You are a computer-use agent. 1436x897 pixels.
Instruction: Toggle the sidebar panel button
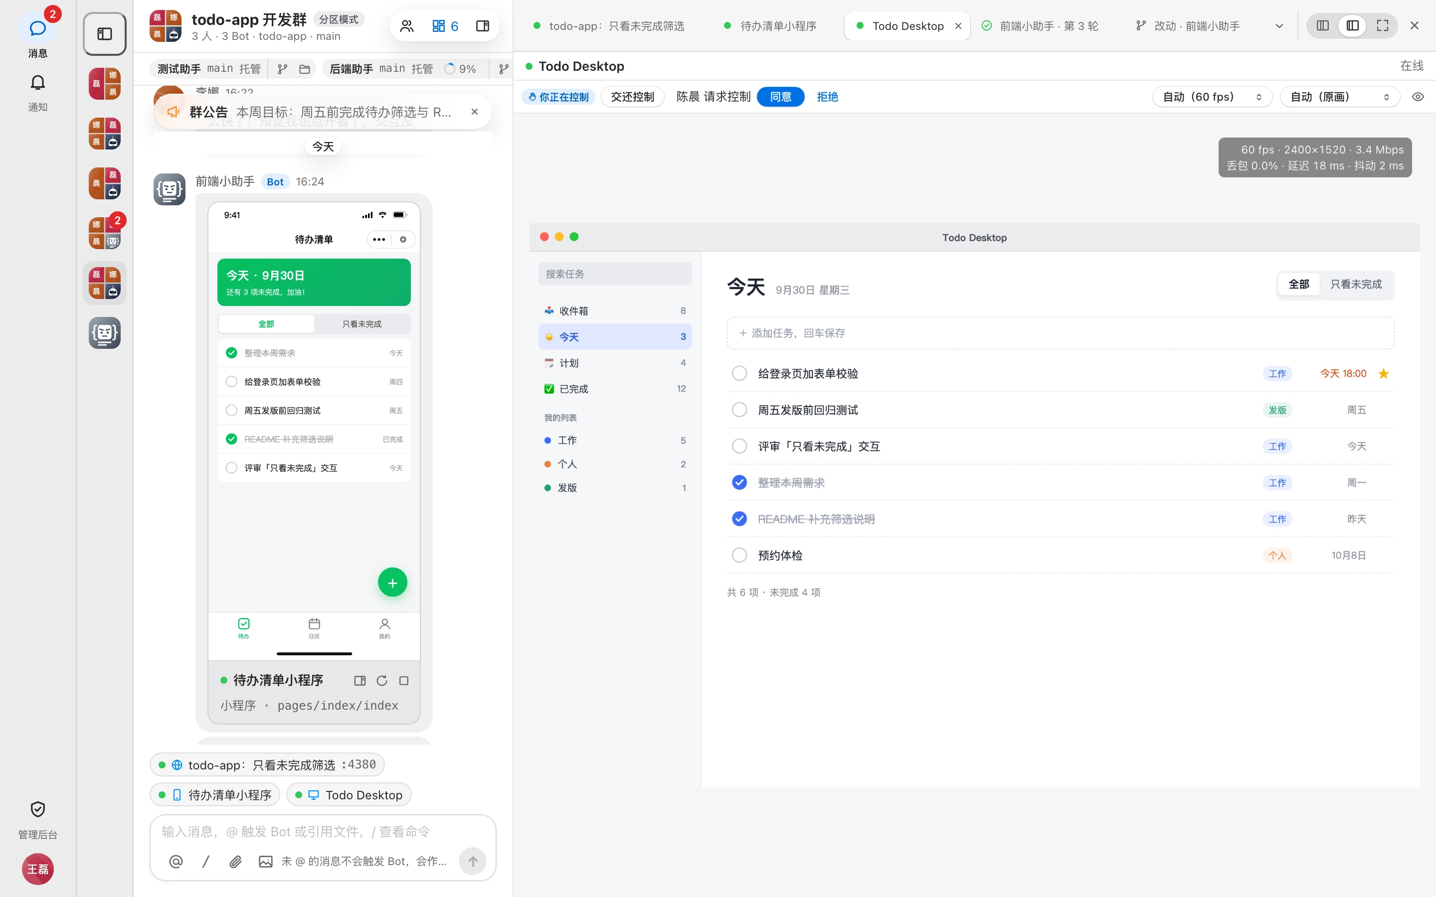104,34
